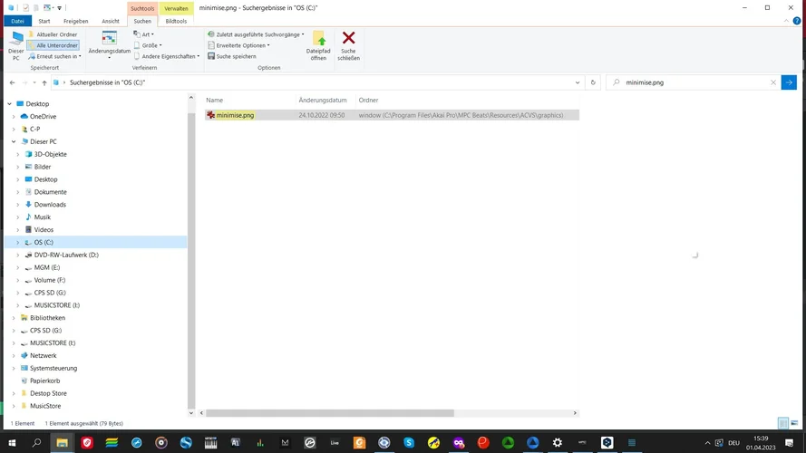Open the Skype taskbar icon

[x=409, y=443]
